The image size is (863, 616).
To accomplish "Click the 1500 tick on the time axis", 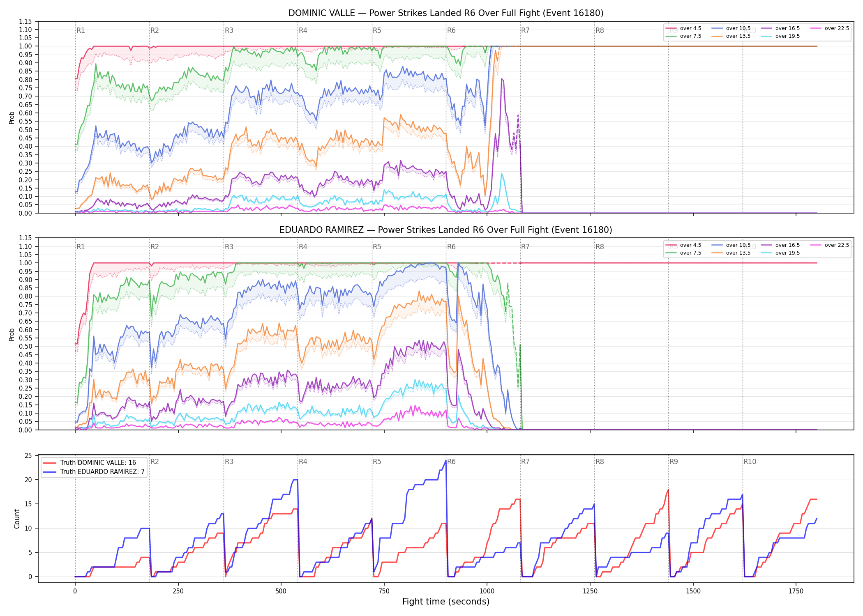I will [x=693, y=591].
